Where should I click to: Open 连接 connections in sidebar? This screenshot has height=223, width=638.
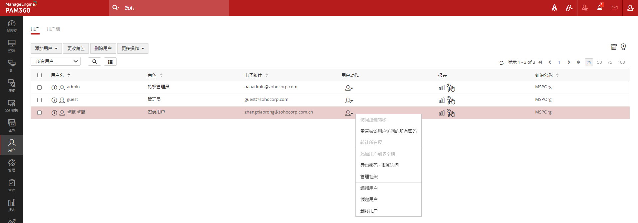(x=11, y=86)
